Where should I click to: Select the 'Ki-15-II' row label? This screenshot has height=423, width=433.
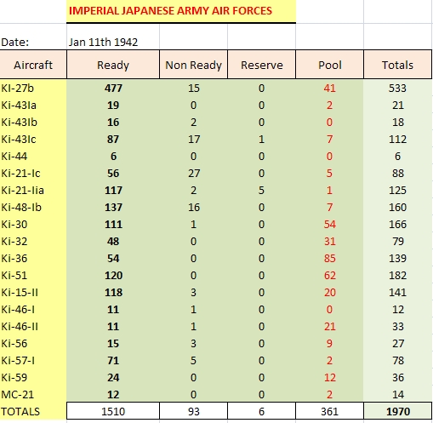[33, 293]
